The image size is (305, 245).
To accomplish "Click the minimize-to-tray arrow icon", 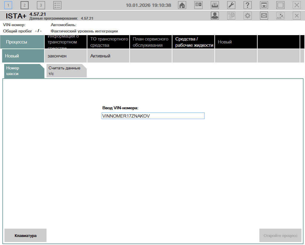I will 264,5.
